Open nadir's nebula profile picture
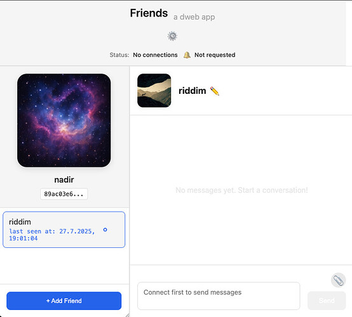The height and width of the screenshot is (317, 352). click(64, 120)
